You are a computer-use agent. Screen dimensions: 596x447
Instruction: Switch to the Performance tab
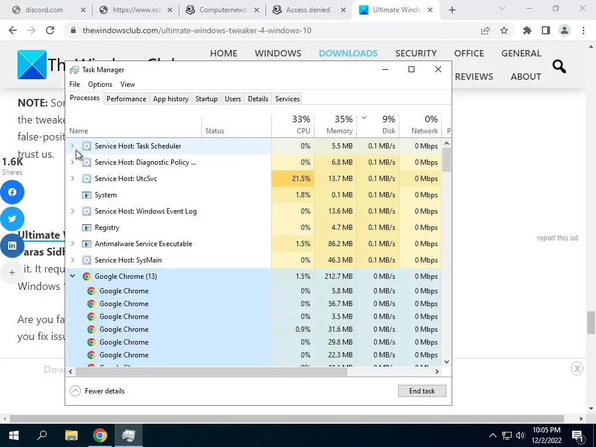[126, 99]
